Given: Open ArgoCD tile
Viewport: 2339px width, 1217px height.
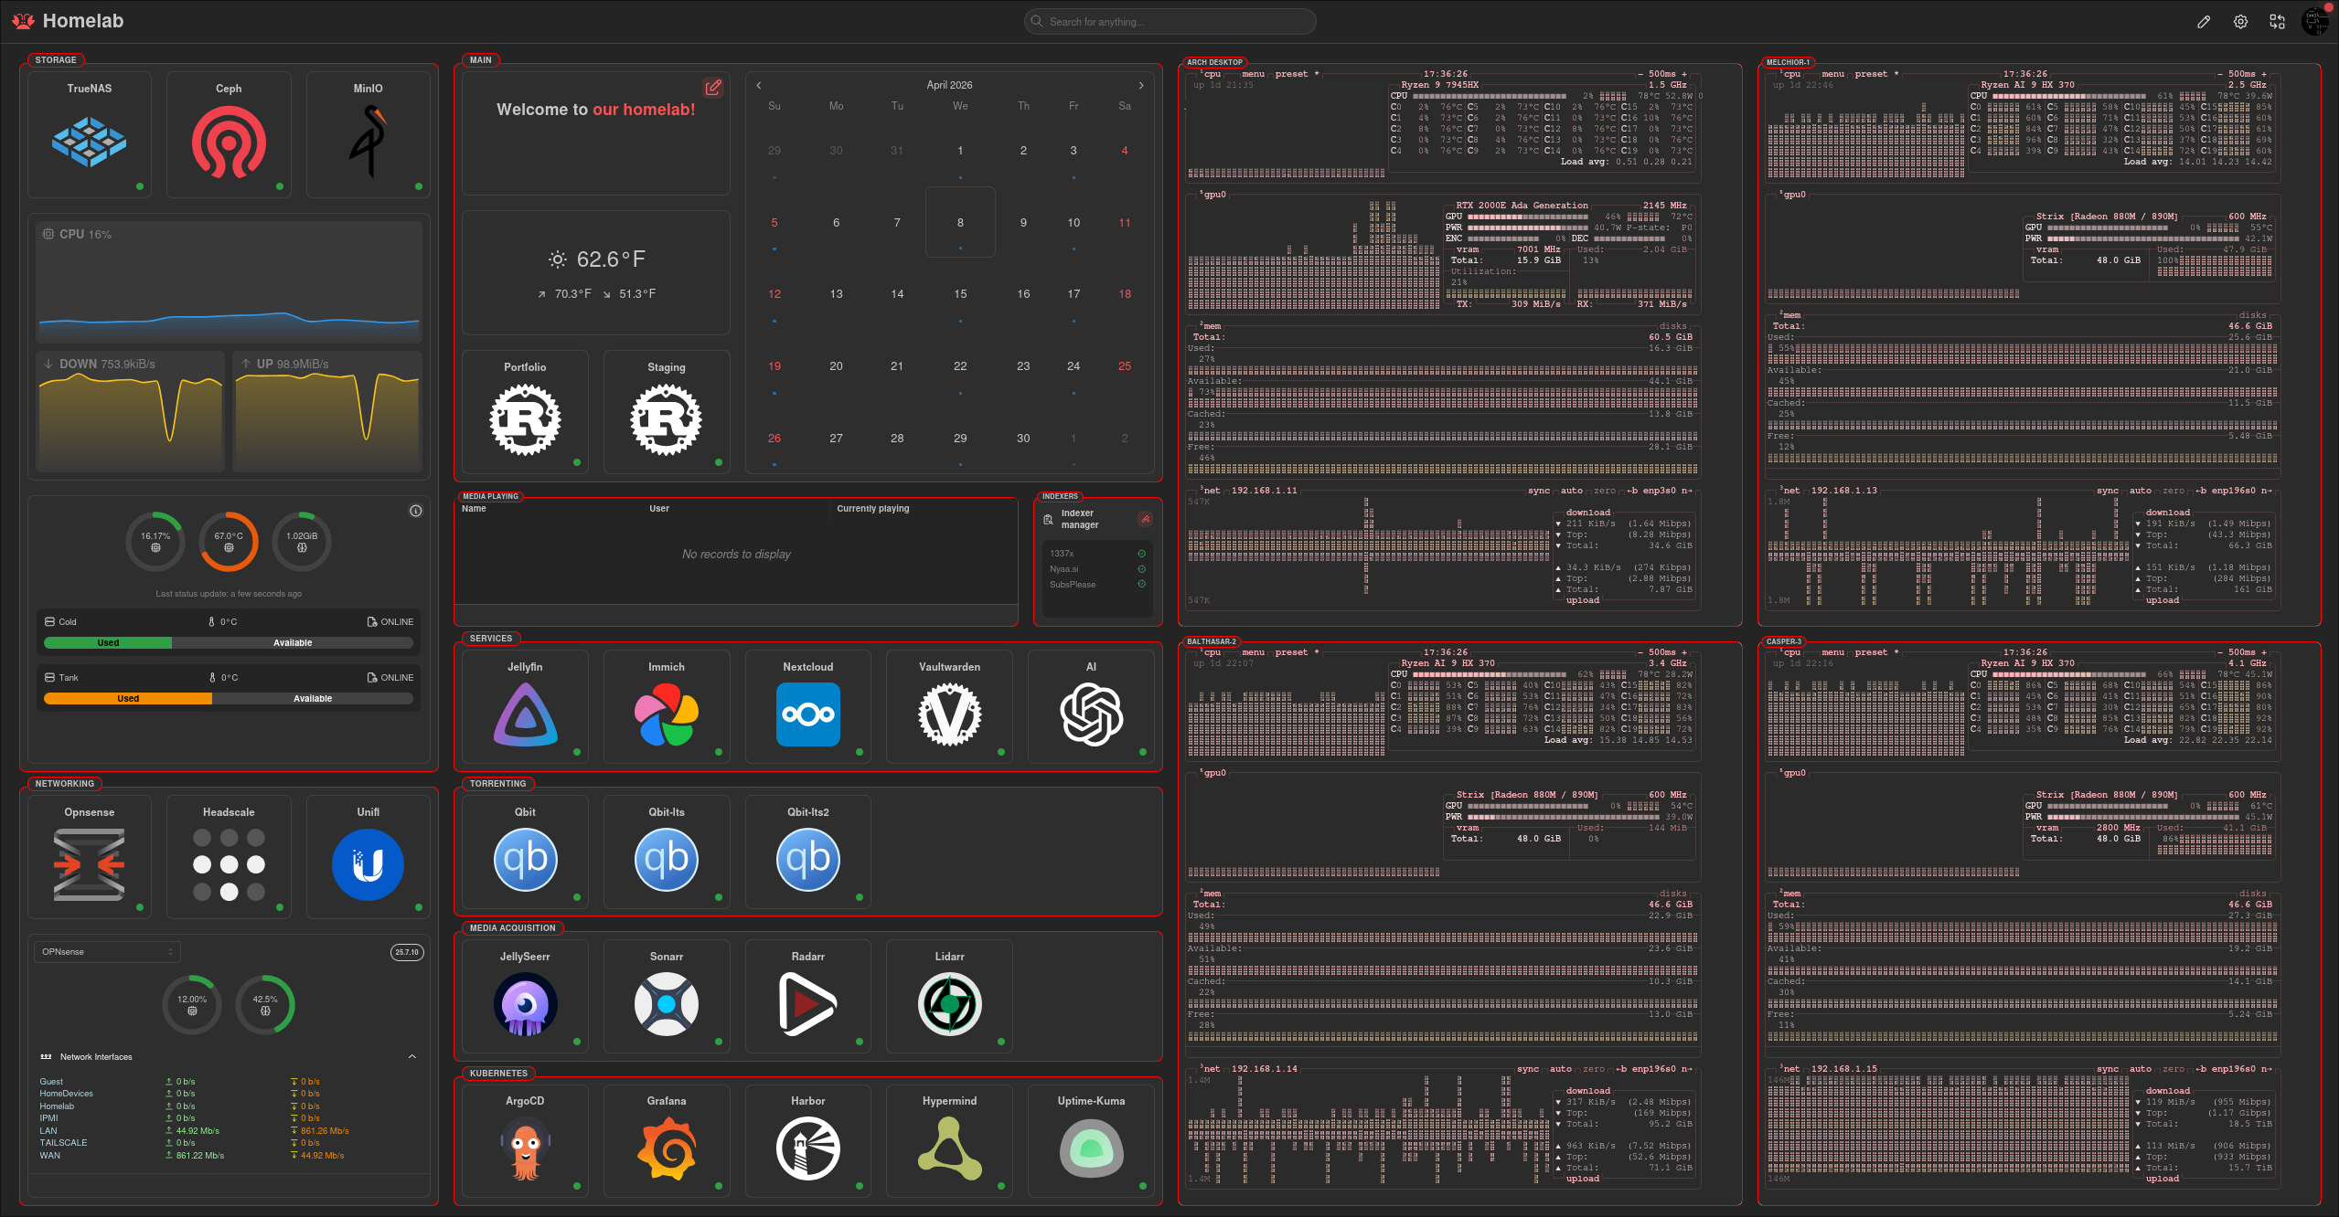Looking at the screenshot, I should coord(525,1140).
